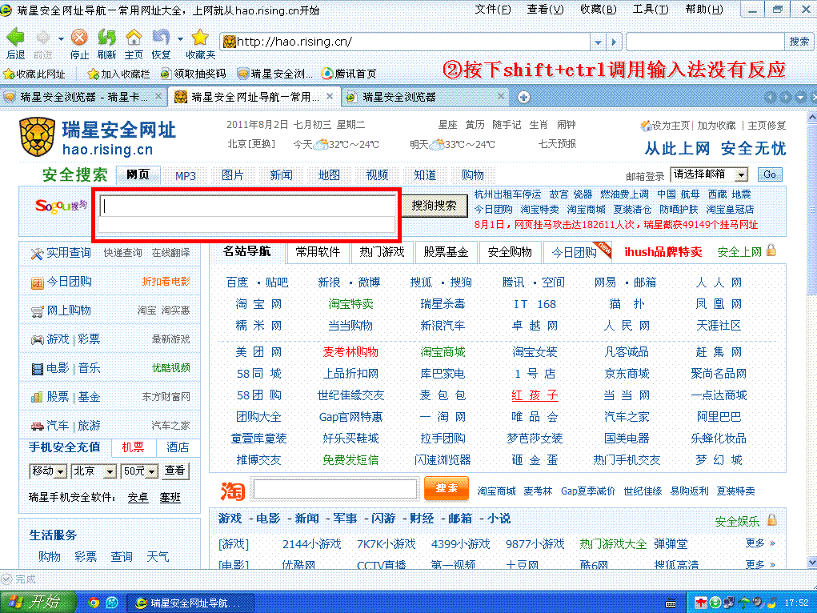Image resolution: width=817 pixels, height=613 pixels.
Task: Click the 股票基金 chart icon
Action: click(x=37, y=397)
